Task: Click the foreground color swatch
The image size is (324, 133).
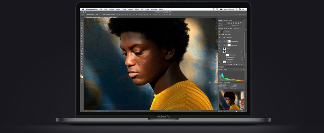Action: pos(82,76)
